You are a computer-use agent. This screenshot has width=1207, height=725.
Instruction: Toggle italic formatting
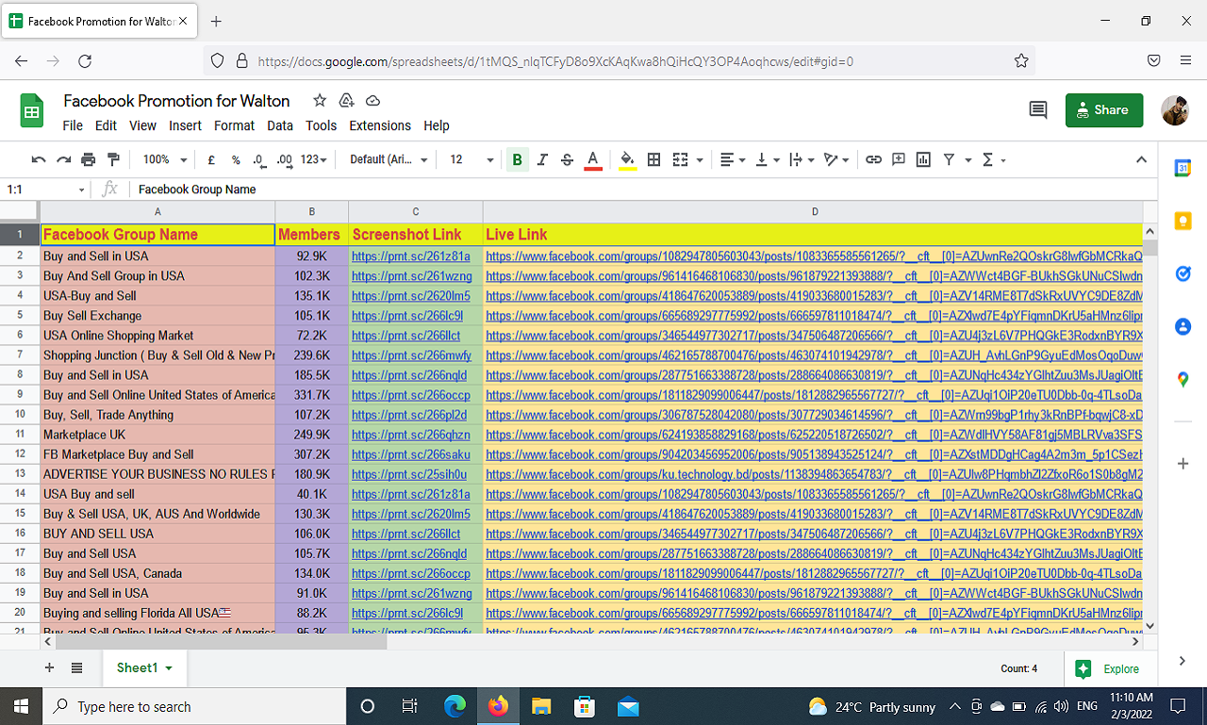(542, 160)
